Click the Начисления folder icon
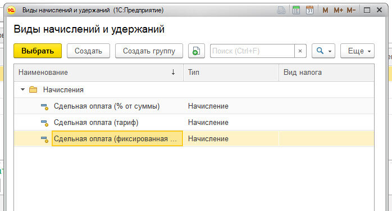The width and height of the screenshot is (392, 211). pos(33,89)
